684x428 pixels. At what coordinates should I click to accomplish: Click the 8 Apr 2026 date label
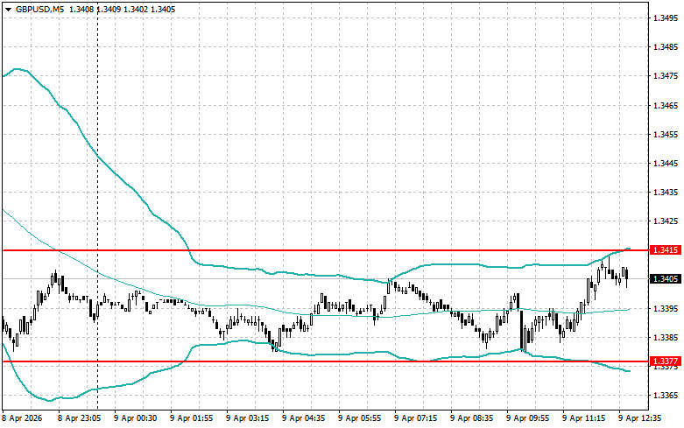point(22,418)
